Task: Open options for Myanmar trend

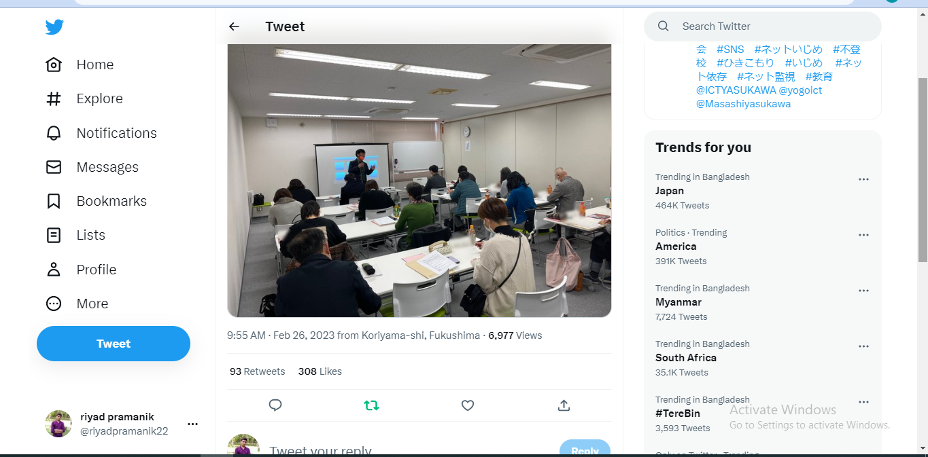Action: point(863,291)
